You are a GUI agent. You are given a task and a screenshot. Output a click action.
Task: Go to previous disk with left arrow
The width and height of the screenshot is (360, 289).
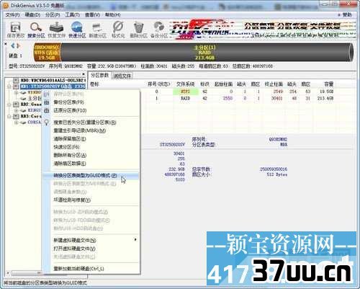click(x=13, y=45)
